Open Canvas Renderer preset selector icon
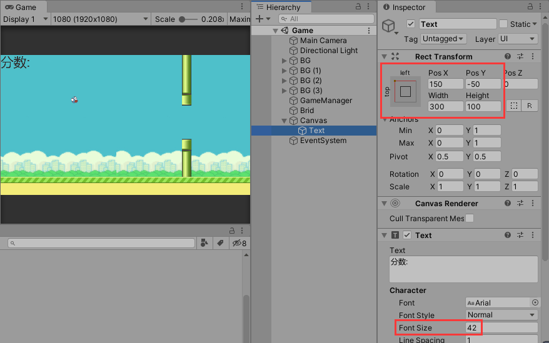 (x=520, y=203)
